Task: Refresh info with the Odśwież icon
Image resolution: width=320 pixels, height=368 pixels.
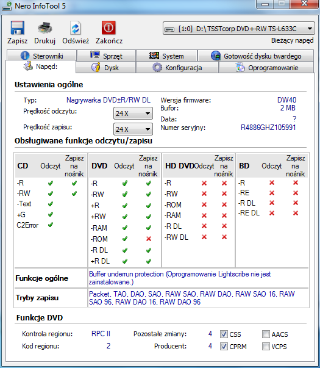Action: pyautogui.click(x=76, y=28)
